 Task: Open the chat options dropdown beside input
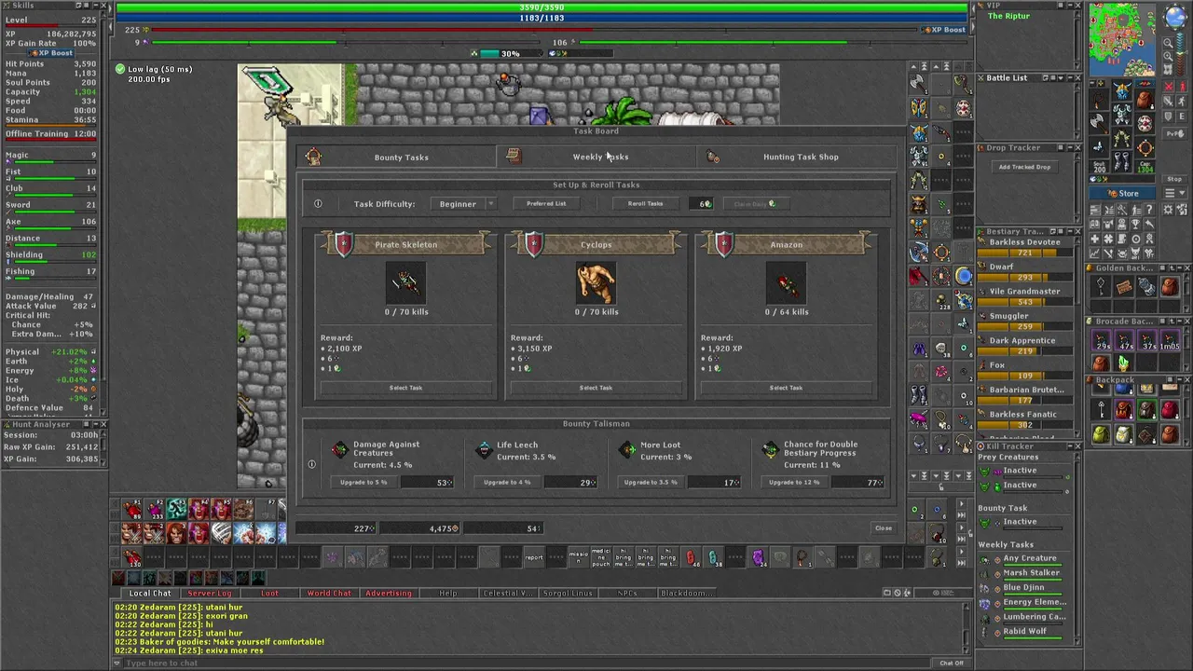[118, 663]
